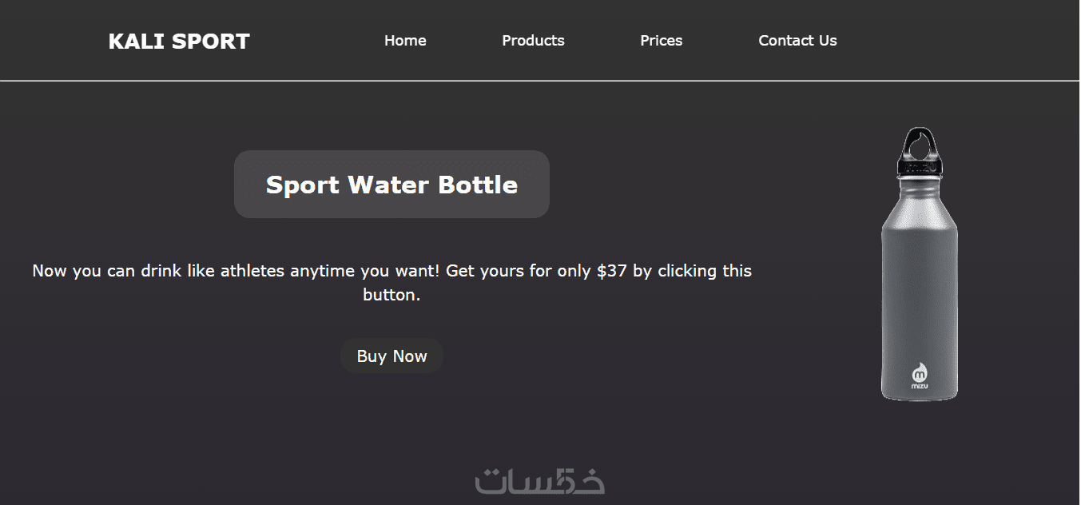Open the Contact Us page
This screenshot has width=1081, height=505.
pyautogui.click(x=797, y=41)
